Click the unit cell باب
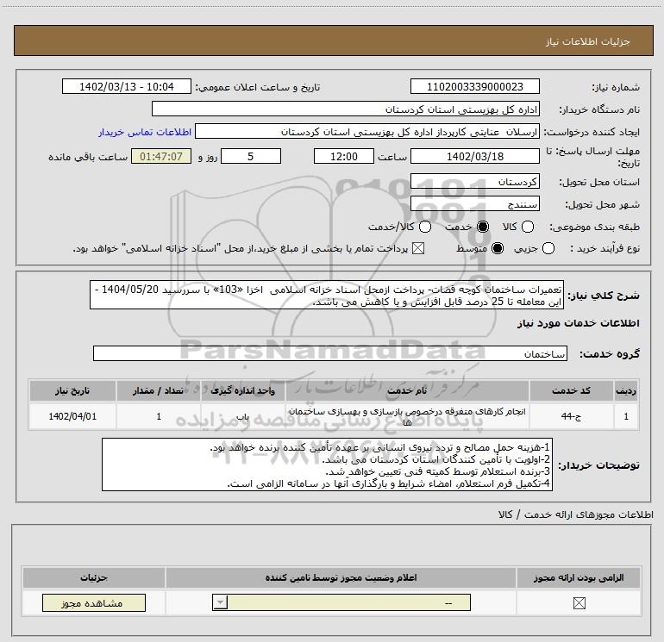This screenshot has width=664, height=642. (x=242, y=416)
